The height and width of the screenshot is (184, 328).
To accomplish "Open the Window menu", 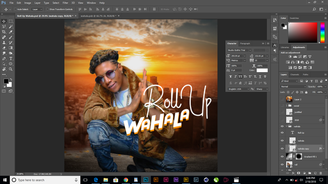I will click(91, 3).
